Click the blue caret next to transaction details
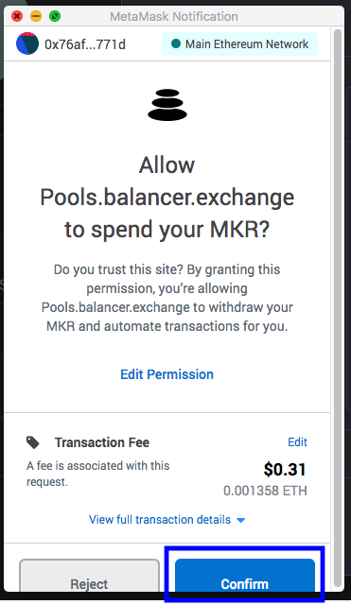This screenshot has height=605, width=351. (240, 521)
